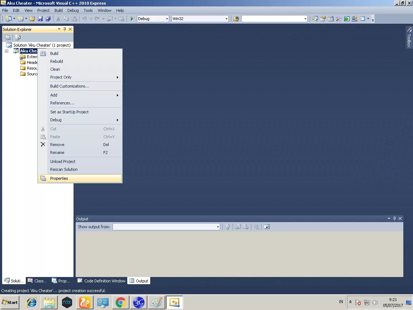The height and width of the screenshot is (310, 413).
Task: Click the Open File folder icon
Action: pos(32,19)
